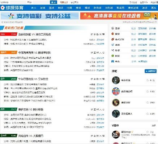
Task: Click the 支持体彩 支持公益 banner
Action: (40, 16)
